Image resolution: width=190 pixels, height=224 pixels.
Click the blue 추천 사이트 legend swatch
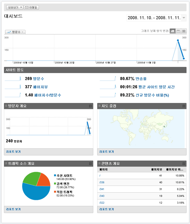click(55, 175)
